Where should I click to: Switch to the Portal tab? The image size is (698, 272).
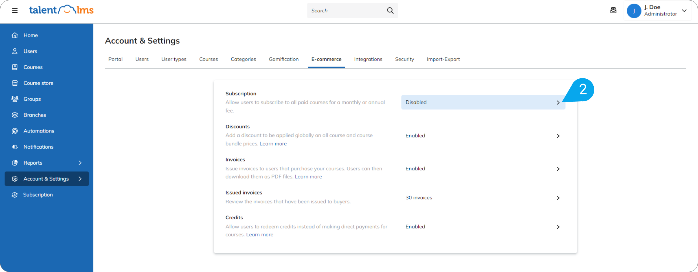(x=115, y=59)
